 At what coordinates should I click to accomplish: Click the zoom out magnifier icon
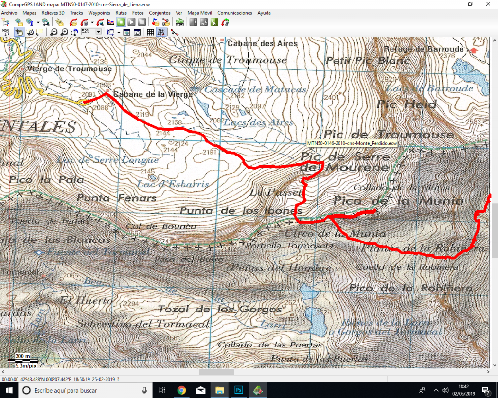pos(53,33)
